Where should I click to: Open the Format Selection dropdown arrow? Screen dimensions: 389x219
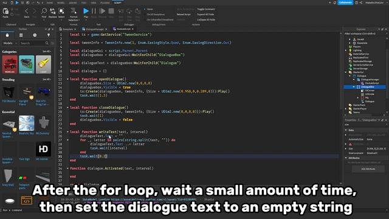[x=79, y=20]
